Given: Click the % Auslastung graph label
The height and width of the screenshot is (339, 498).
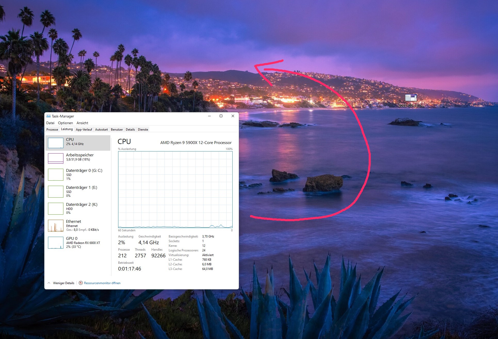Looking at the screenshot, I should click(127, 149).
